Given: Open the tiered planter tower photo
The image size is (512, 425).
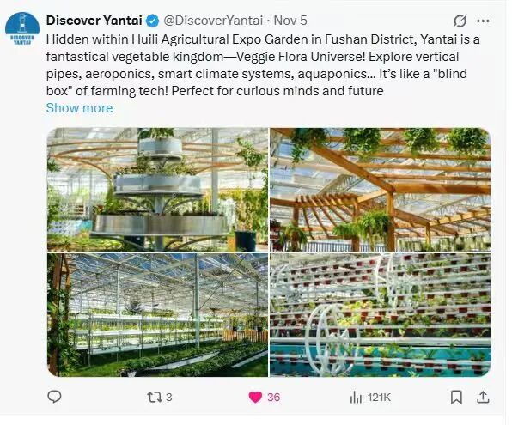Looking at the screenshot, I should (x=157, y=190).
